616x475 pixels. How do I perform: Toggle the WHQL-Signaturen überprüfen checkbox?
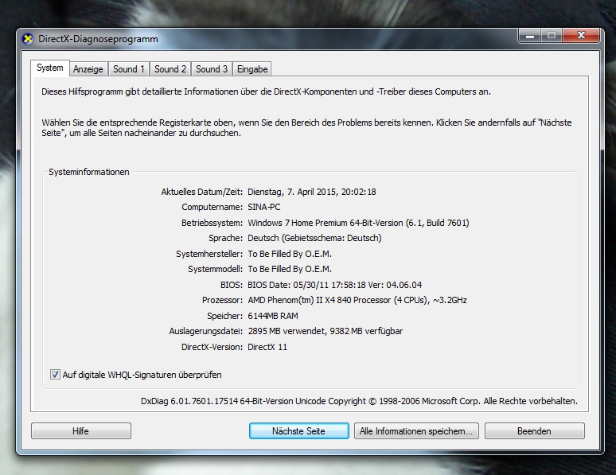coord(56,375)
